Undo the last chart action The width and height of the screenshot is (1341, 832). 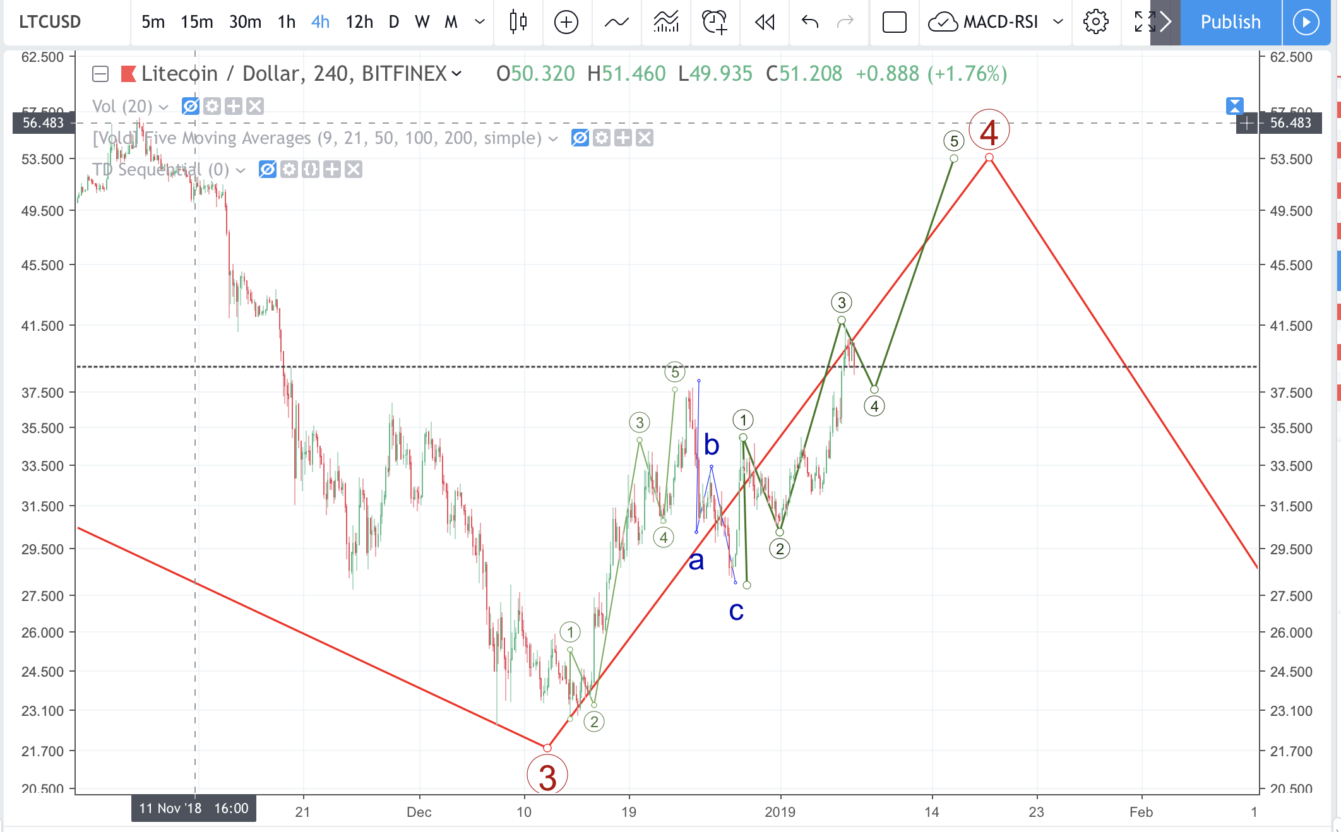(809, 22)
